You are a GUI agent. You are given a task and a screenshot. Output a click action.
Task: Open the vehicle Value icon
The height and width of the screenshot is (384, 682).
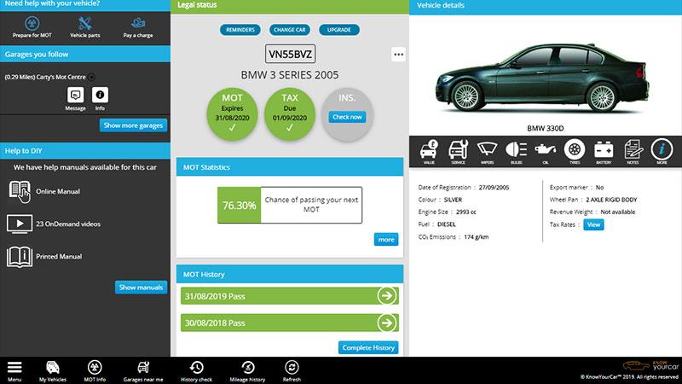coord(429,150)
